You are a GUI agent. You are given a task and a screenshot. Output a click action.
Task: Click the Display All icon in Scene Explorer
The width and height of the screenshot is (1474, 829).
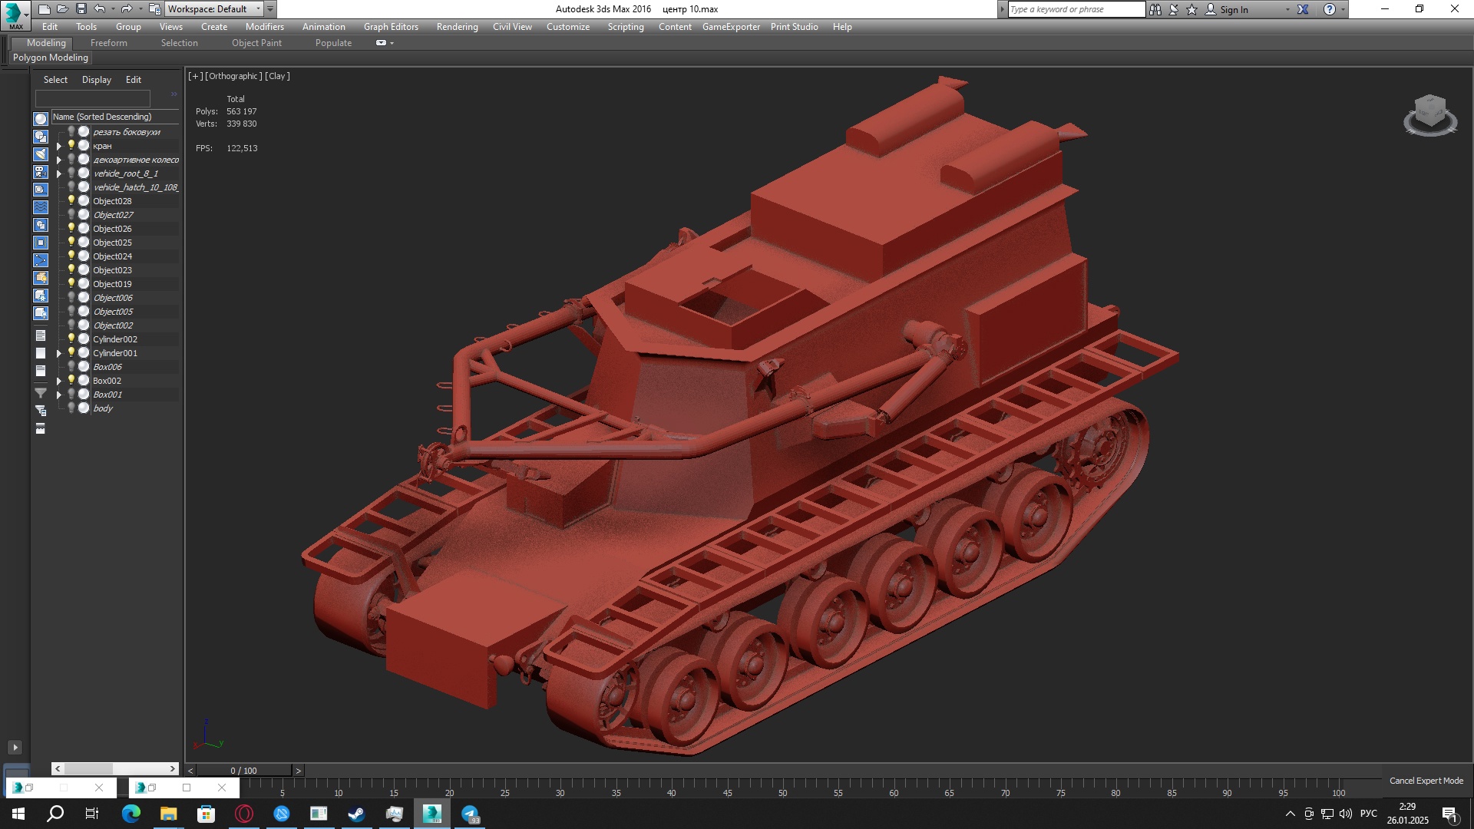[x=41, y=335]
